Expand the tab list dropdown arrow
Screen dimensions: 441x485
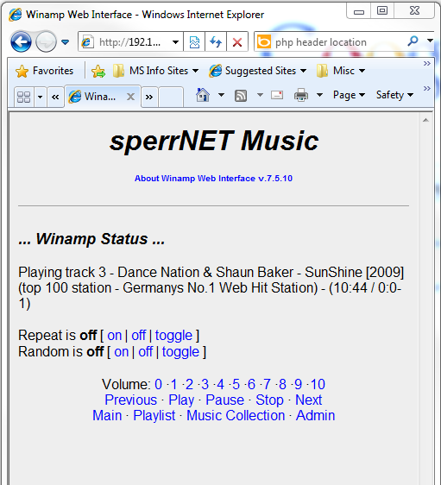click(41, 97)
